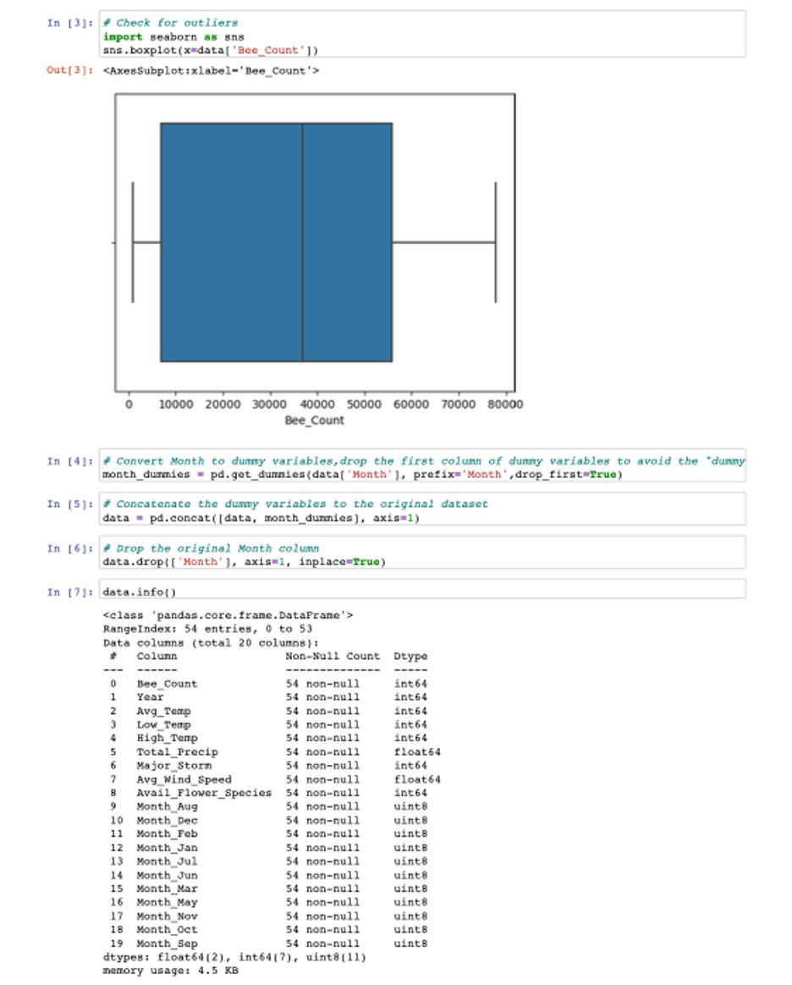Click 'Data columns (total 20 columns)' line
This screenshot has height=985, width=792.
(211, 643)
